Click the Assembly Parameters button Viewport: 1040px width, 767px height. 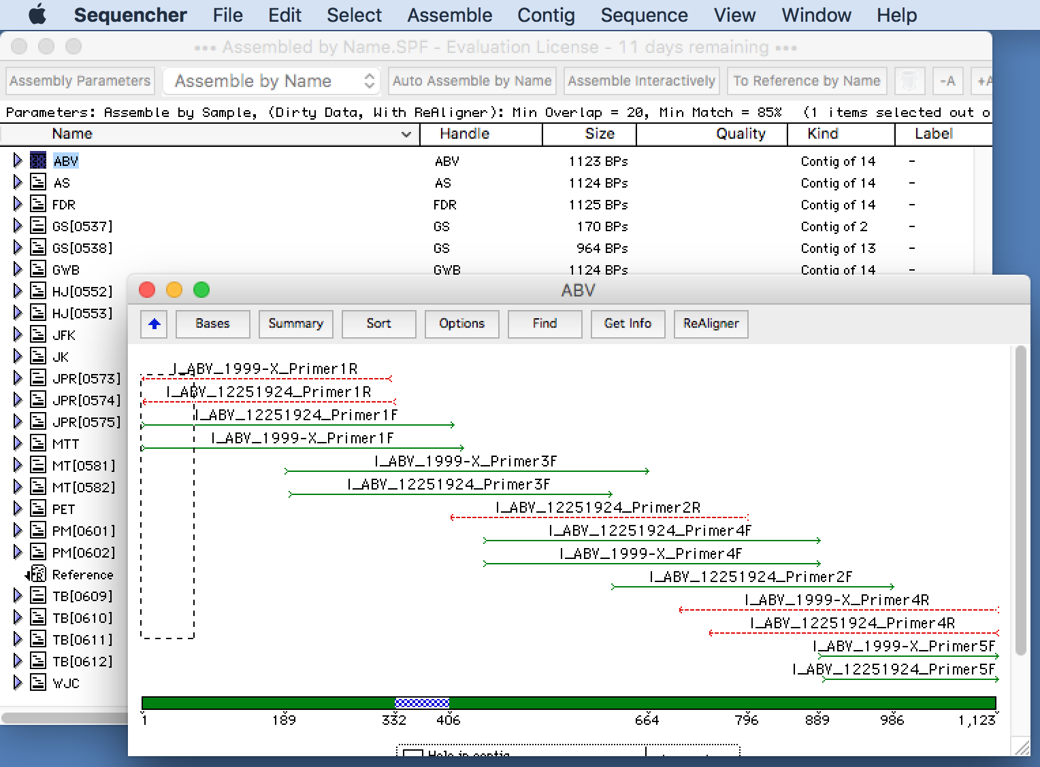point(80,81)
